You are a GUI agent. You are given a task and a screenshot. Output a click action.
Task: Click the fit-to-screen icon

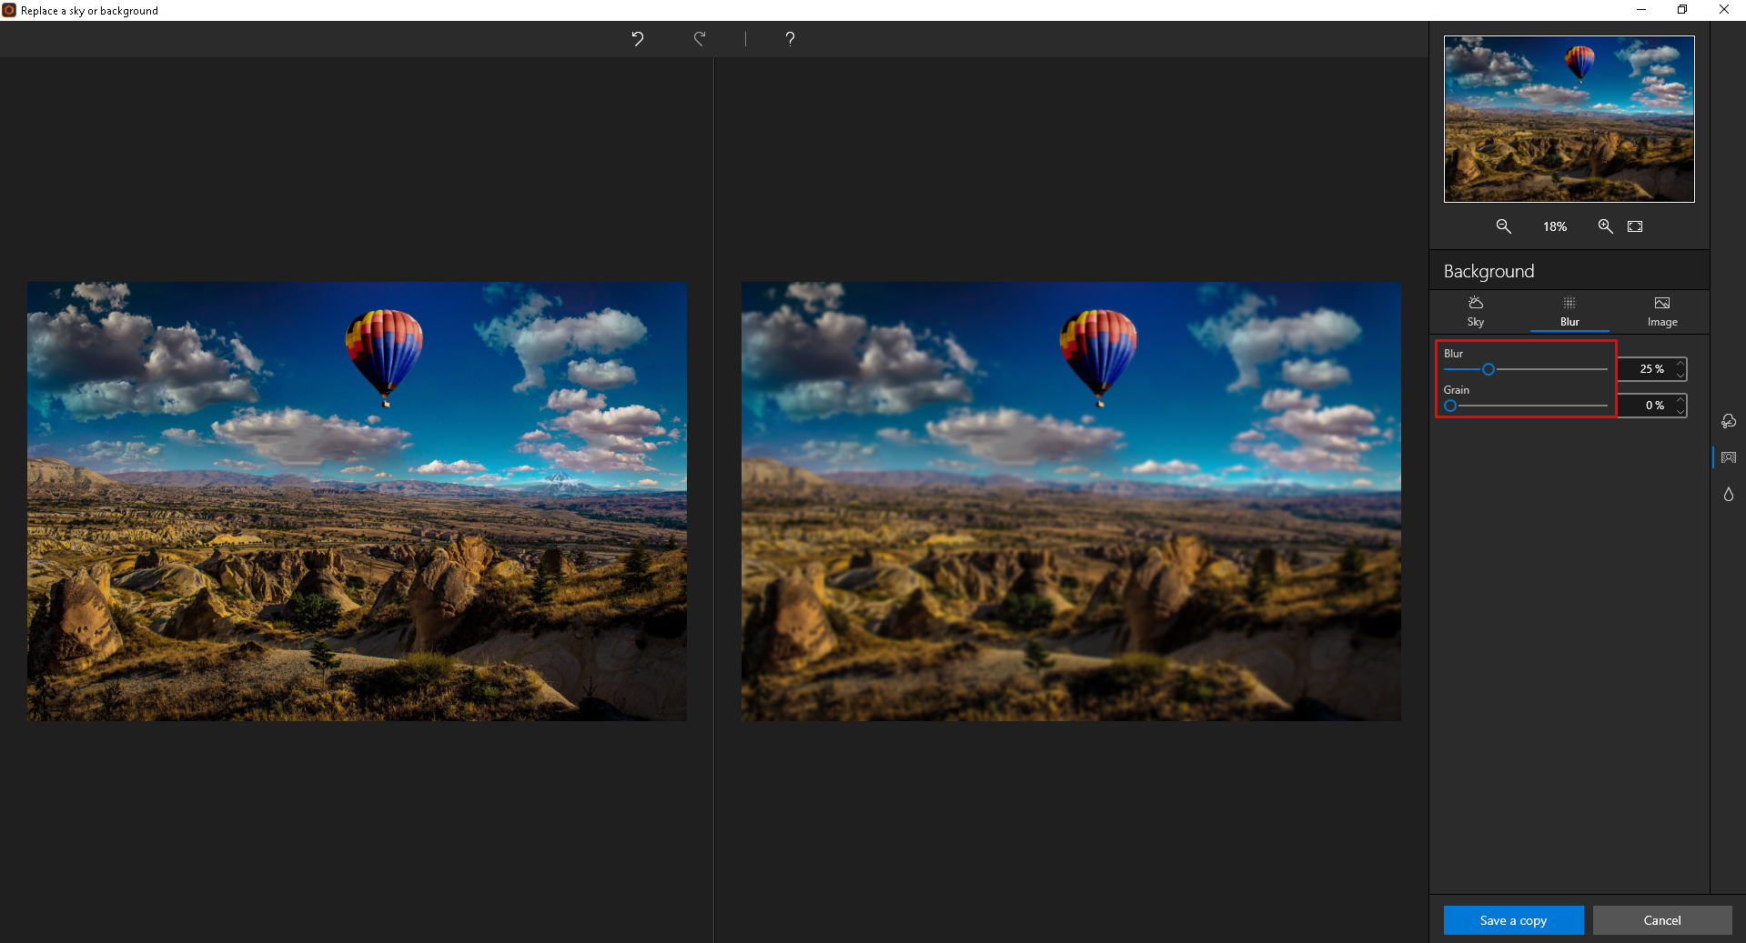tap(1635, 226)
